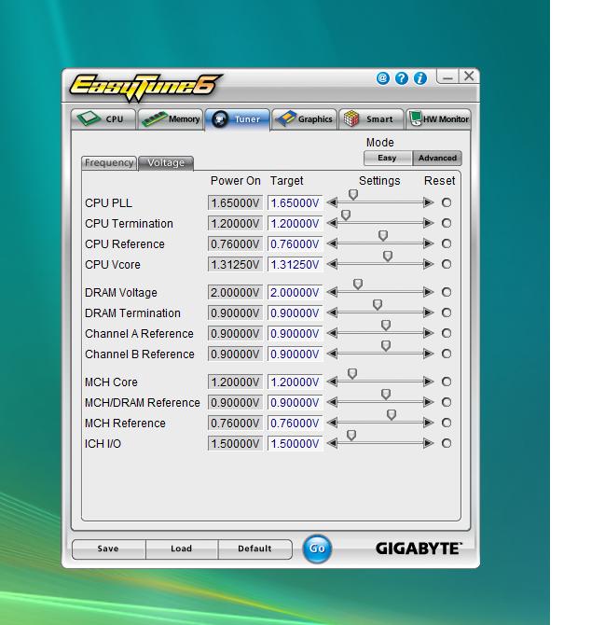605x625 pixels.
Task: Increase ICH I/O with right arrow
Action: (429, 443)
